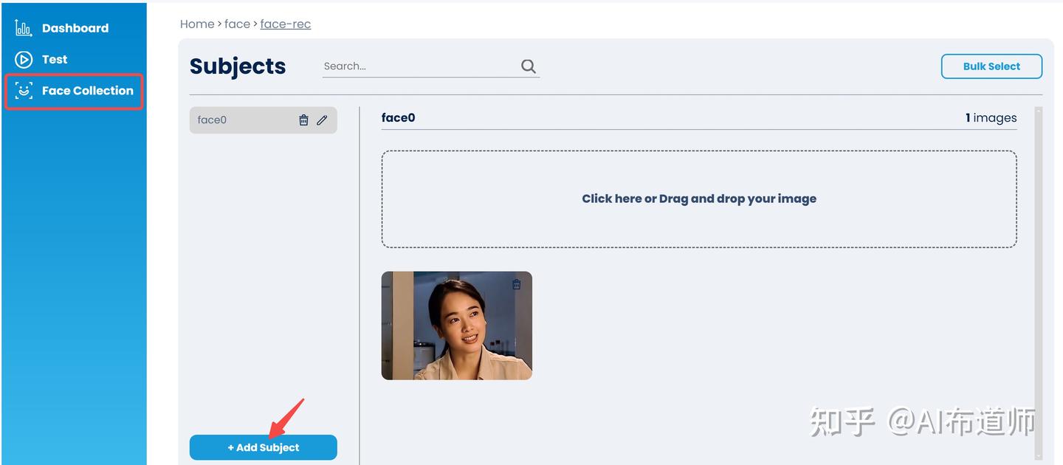Delete the face0 subject using trash icon

[303, 120]
